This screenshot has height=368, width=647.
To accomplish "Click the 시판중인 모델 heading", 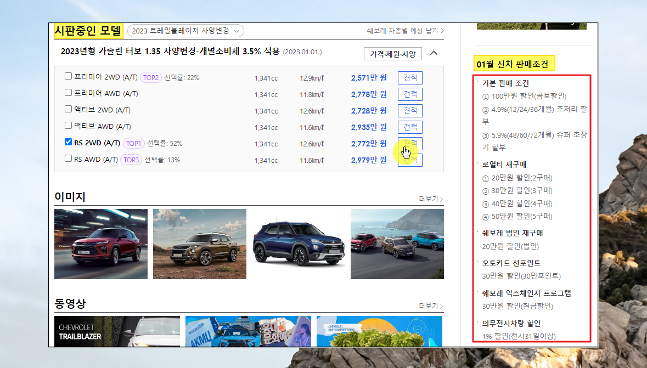I will click(x=88, y=31).
